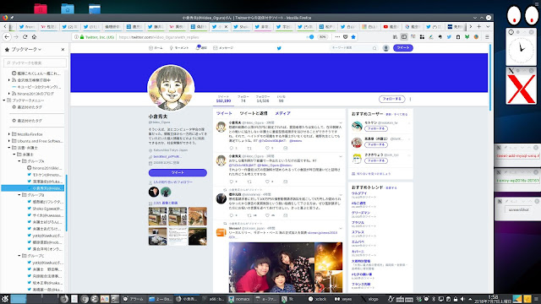Open the profile more-options vertical dots
The image size is (541, 304).
tap(410, 100)
